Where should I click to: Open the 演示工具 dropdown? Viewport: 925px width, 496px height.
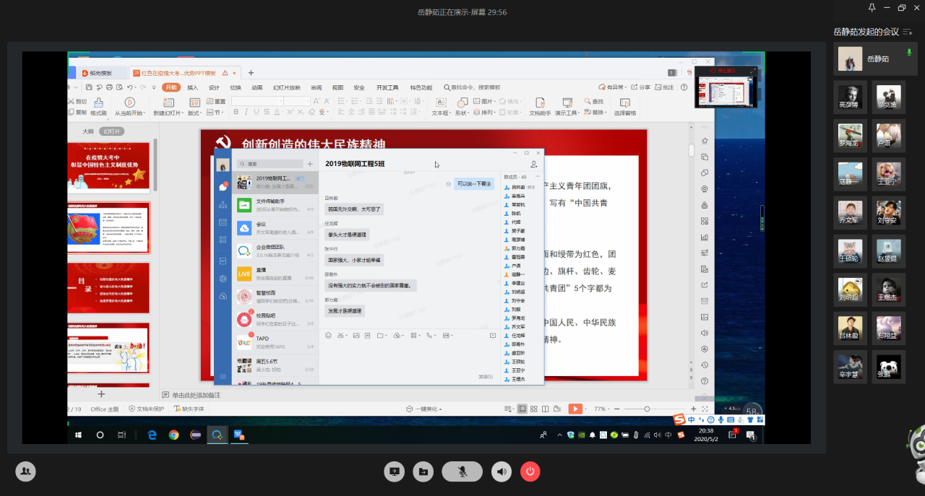click(x=568, y=107)
